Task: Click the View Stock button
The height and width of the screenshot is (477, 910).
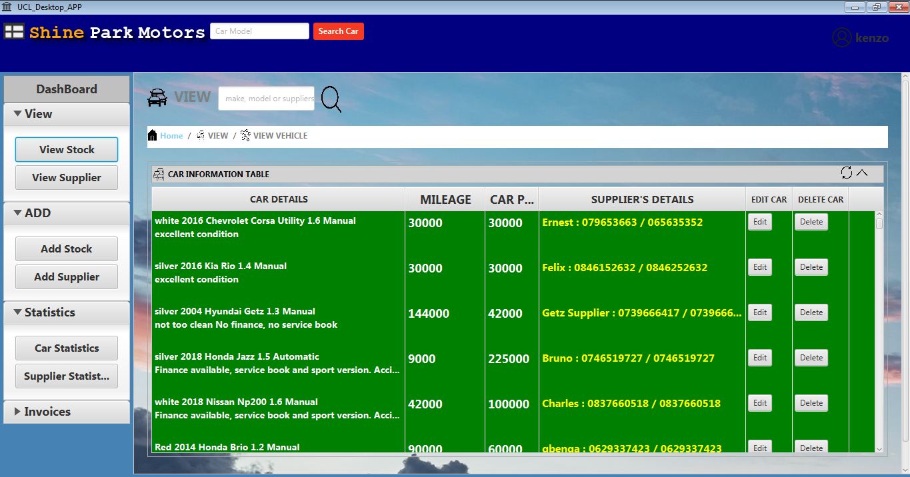Action: pyautogui.click(x=67, y=150)
